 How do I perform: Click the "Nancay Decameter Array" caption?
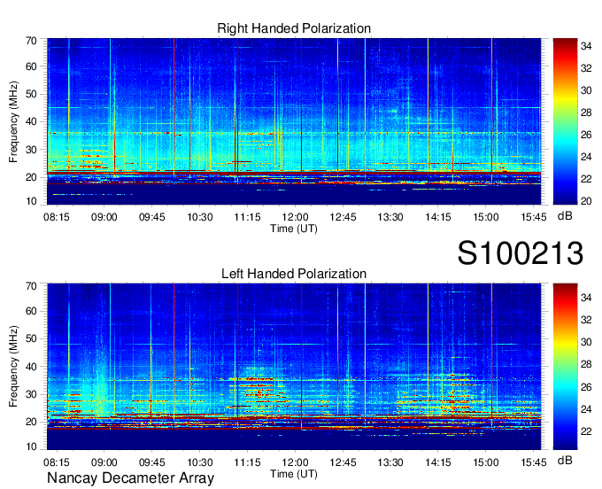point(130,478)
